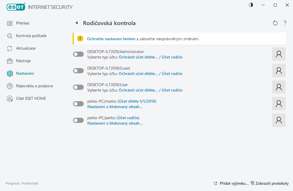
Task: Select the Aktualizace sync icon in sidebar
Action: pyautogui.click(x=10, y=48)
